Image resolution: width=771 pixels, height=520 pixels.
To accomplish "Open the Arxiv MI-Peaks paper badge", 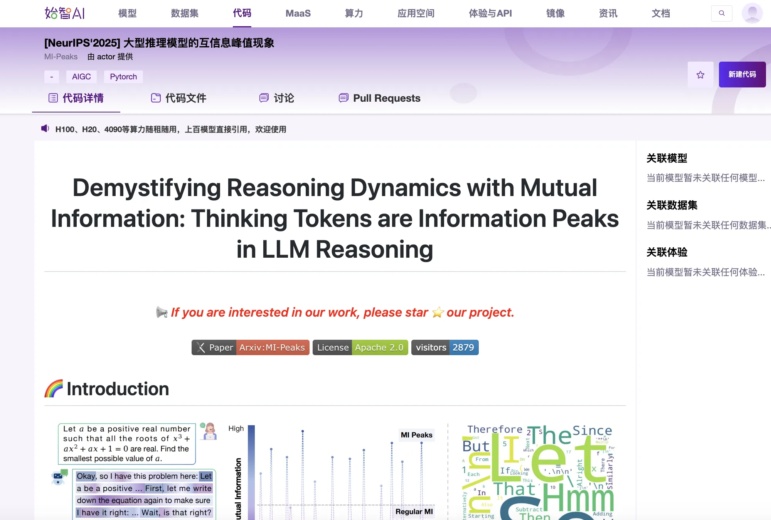I will 250,347.
